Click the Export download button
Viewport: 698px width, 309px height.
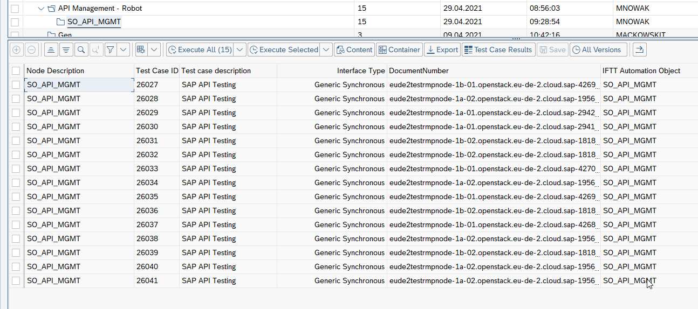[x=441, y=50]
